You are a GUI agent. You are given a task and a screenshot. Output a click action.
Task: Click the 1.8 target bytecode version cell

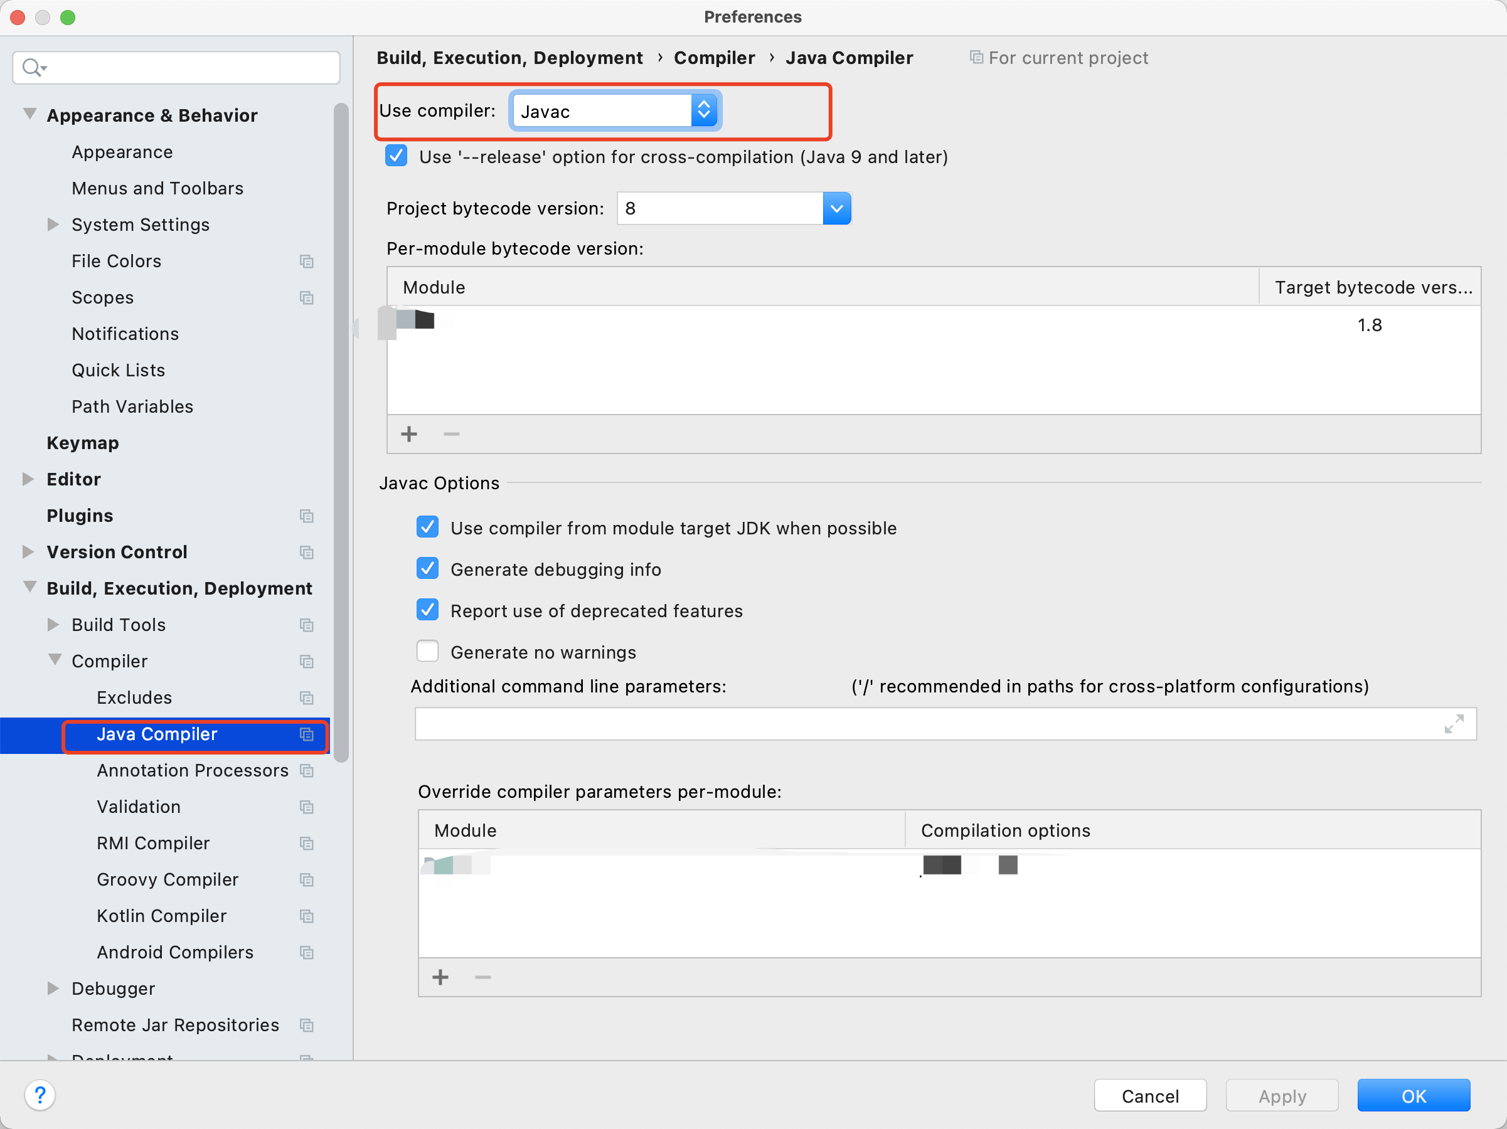pos(1370,325)
